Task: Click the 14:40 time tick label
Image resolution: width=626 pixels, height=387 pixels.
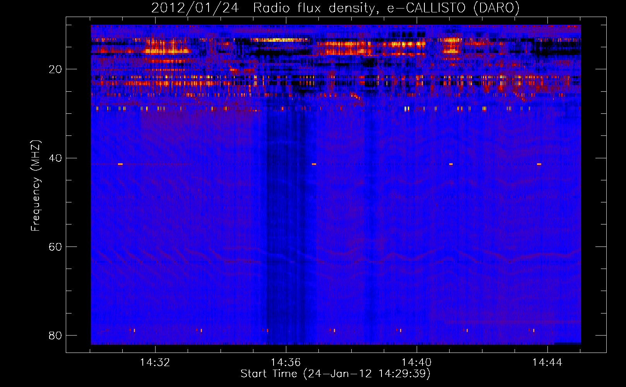Action: click(417, 363)
